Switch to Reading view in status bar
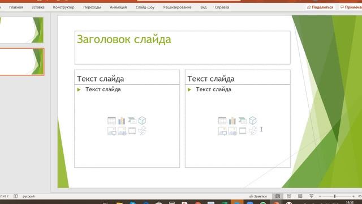Screen dimensions: 362x204 click(300, 197)
